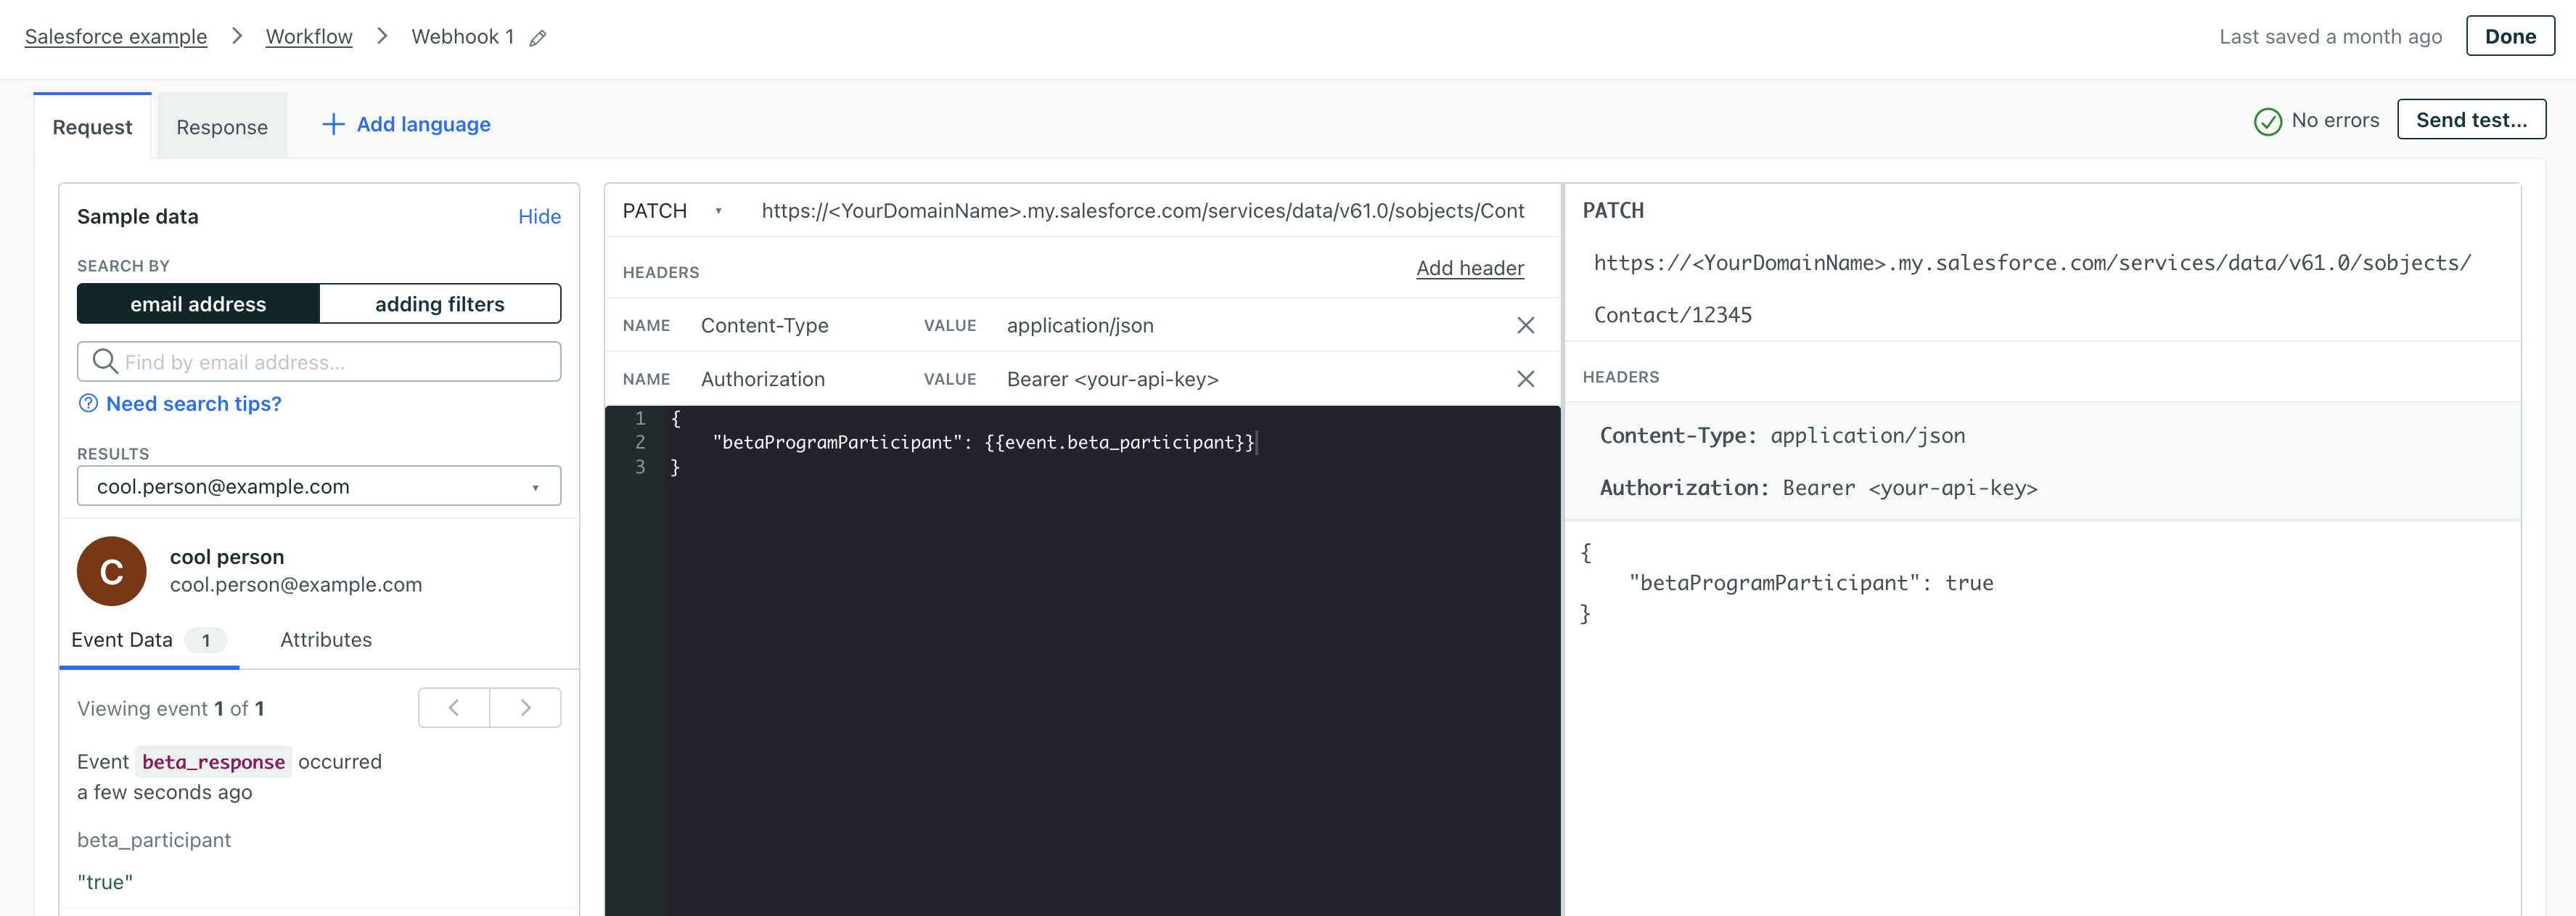Click the remove X icon for Content-Type header

[1525, 324]
